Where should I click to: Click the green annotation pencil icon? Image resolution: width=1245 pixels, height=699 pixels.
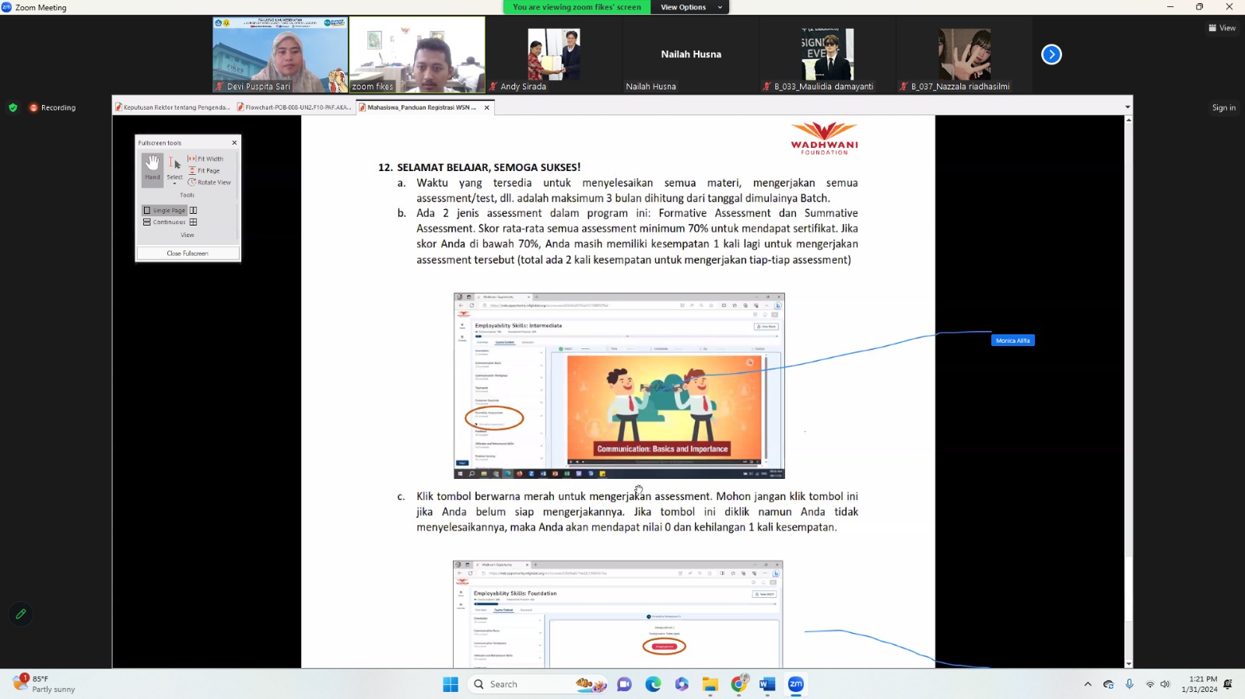[x=21, y=614]
